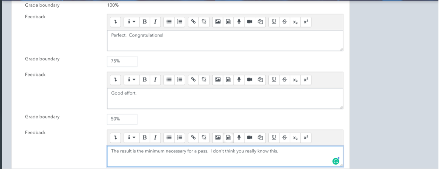Remove link in 'Perfect. Congratulations!' editor
The image size is (440, 170).
(204, 22)
